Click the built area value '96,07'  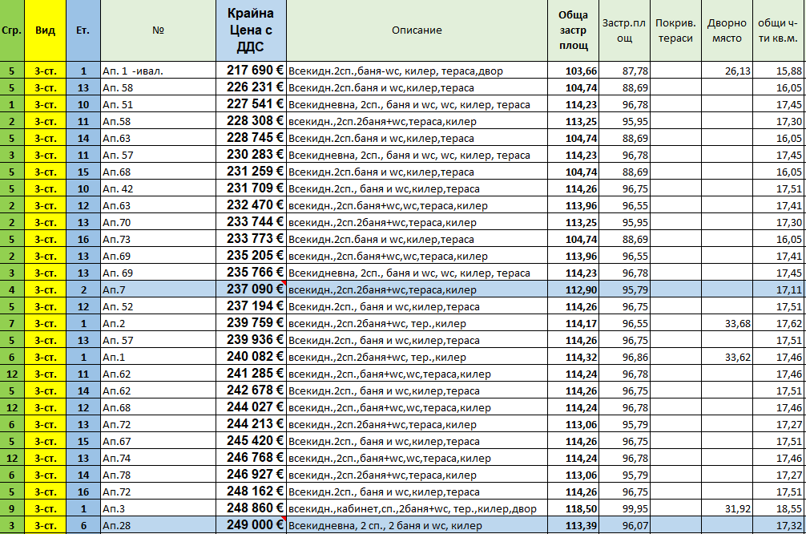[625, 525]
